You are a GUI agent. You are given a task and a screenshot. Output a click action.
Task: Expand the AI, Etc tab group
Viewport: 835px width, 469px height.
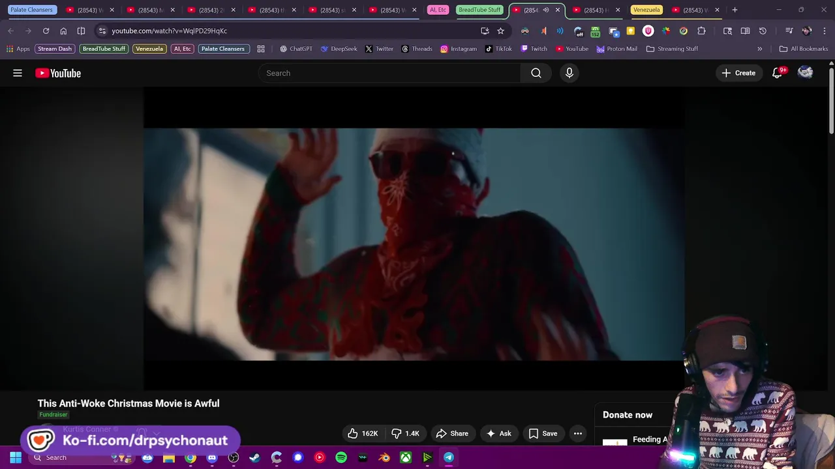(x=438, y=10)
